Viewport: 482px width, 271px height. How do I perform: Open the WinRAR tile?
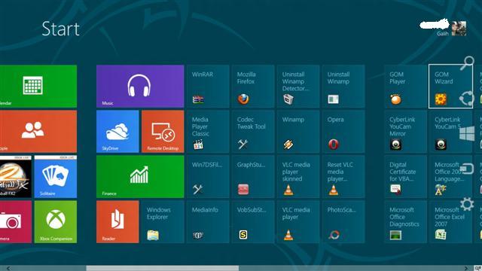click(208, 86)
